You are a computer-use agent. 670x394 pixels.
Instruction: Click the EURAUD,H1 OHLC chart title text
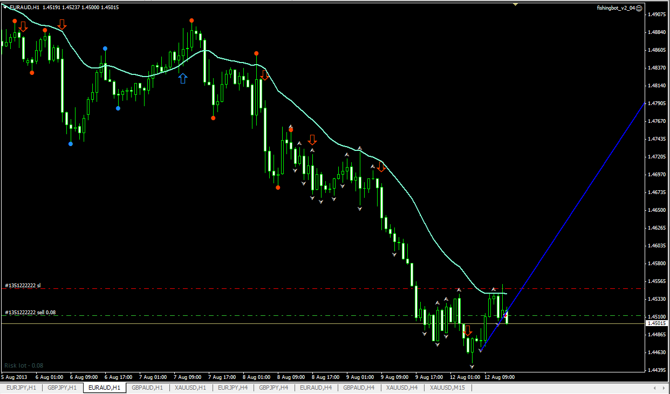65,8
